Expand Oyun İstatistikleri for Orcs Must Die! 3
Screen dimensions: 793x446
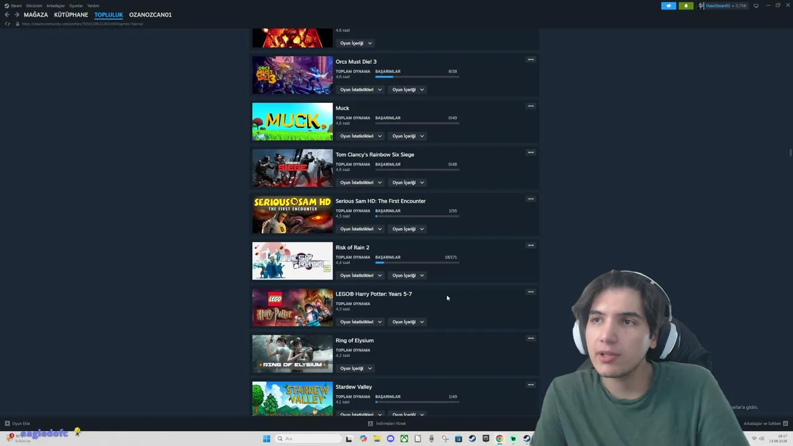point(361,90)
